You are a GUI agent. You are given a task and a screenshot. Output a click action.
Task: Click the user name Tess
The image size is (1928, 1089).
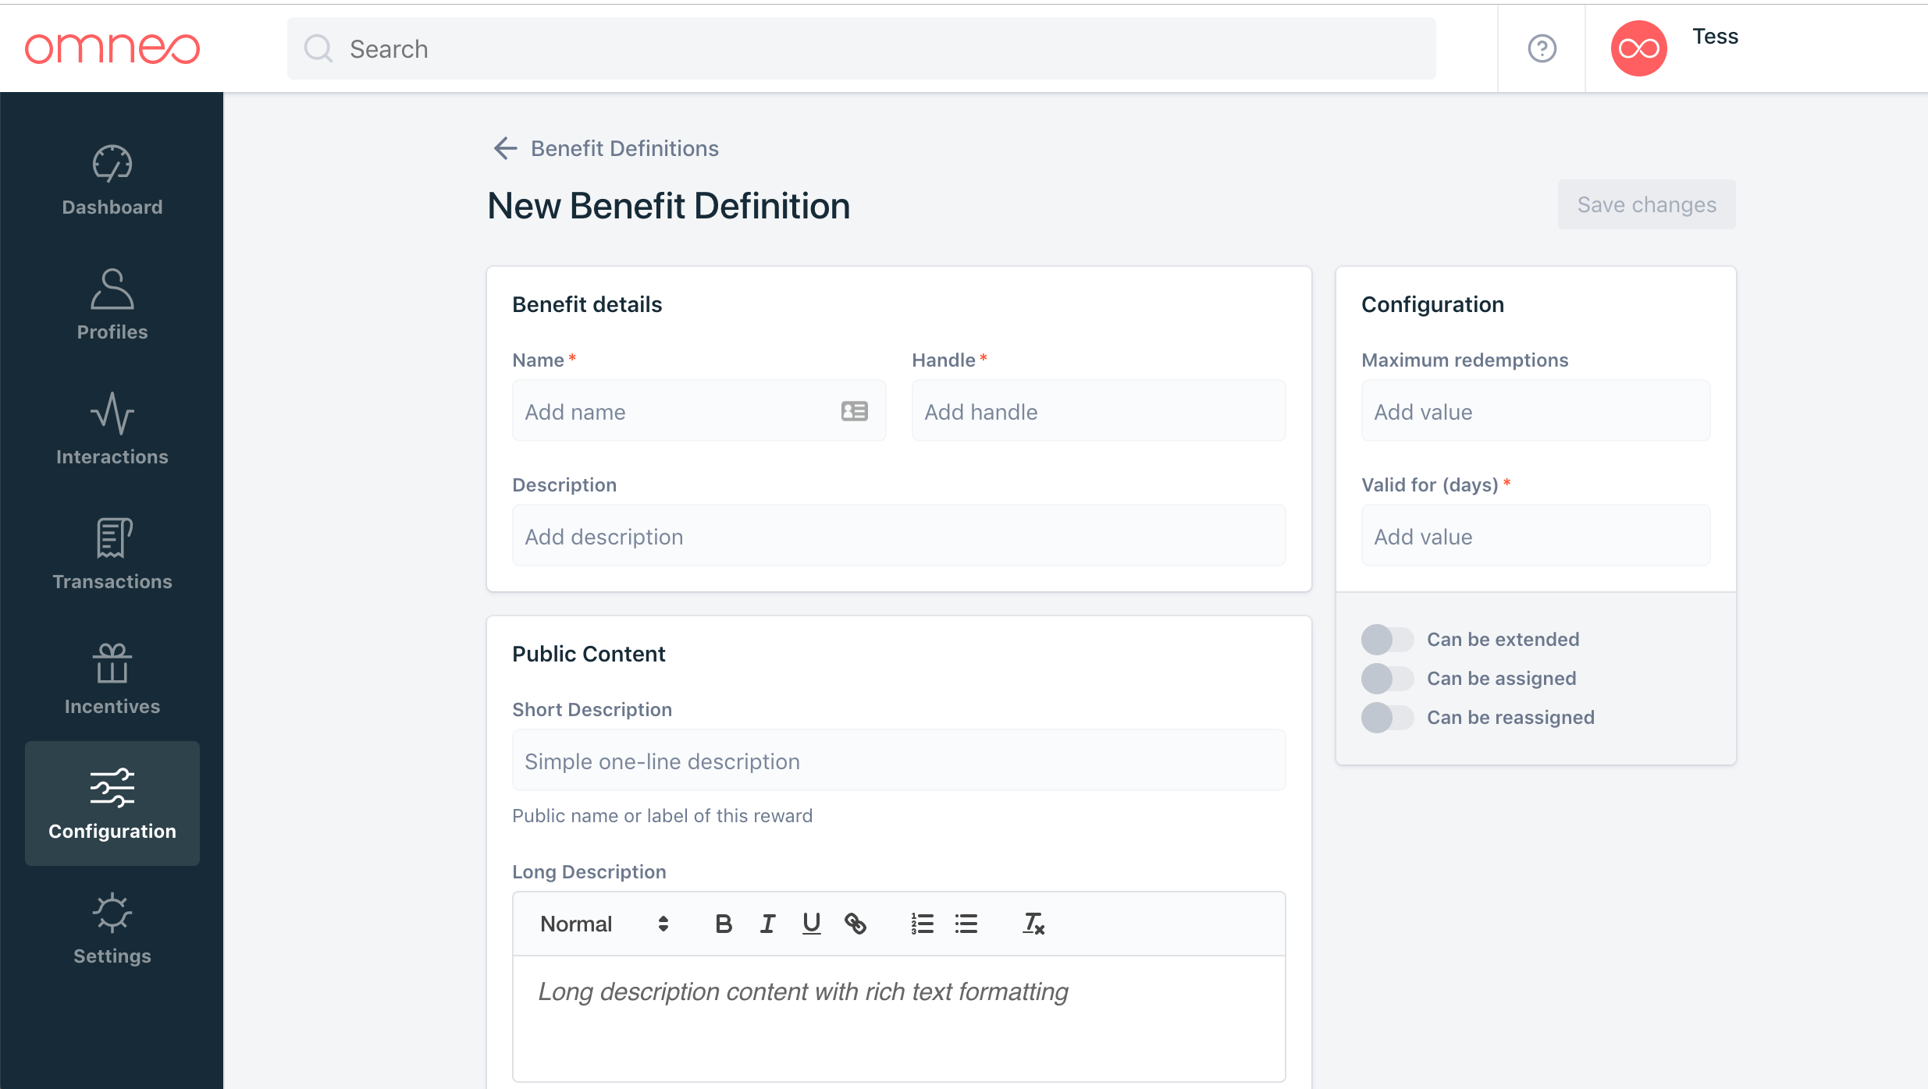tap(1715, 37)
